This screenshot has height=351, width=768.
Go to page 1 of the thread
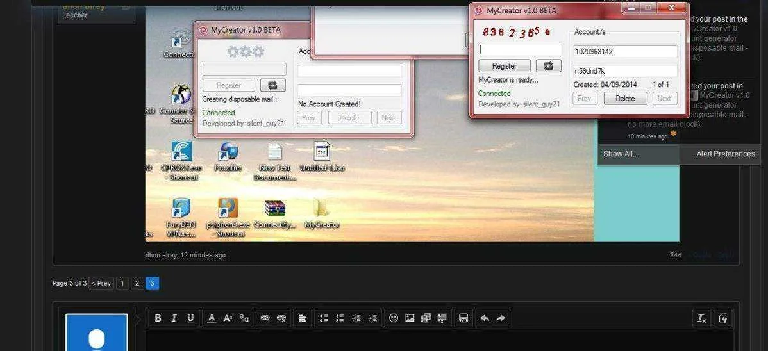[122, 283]
